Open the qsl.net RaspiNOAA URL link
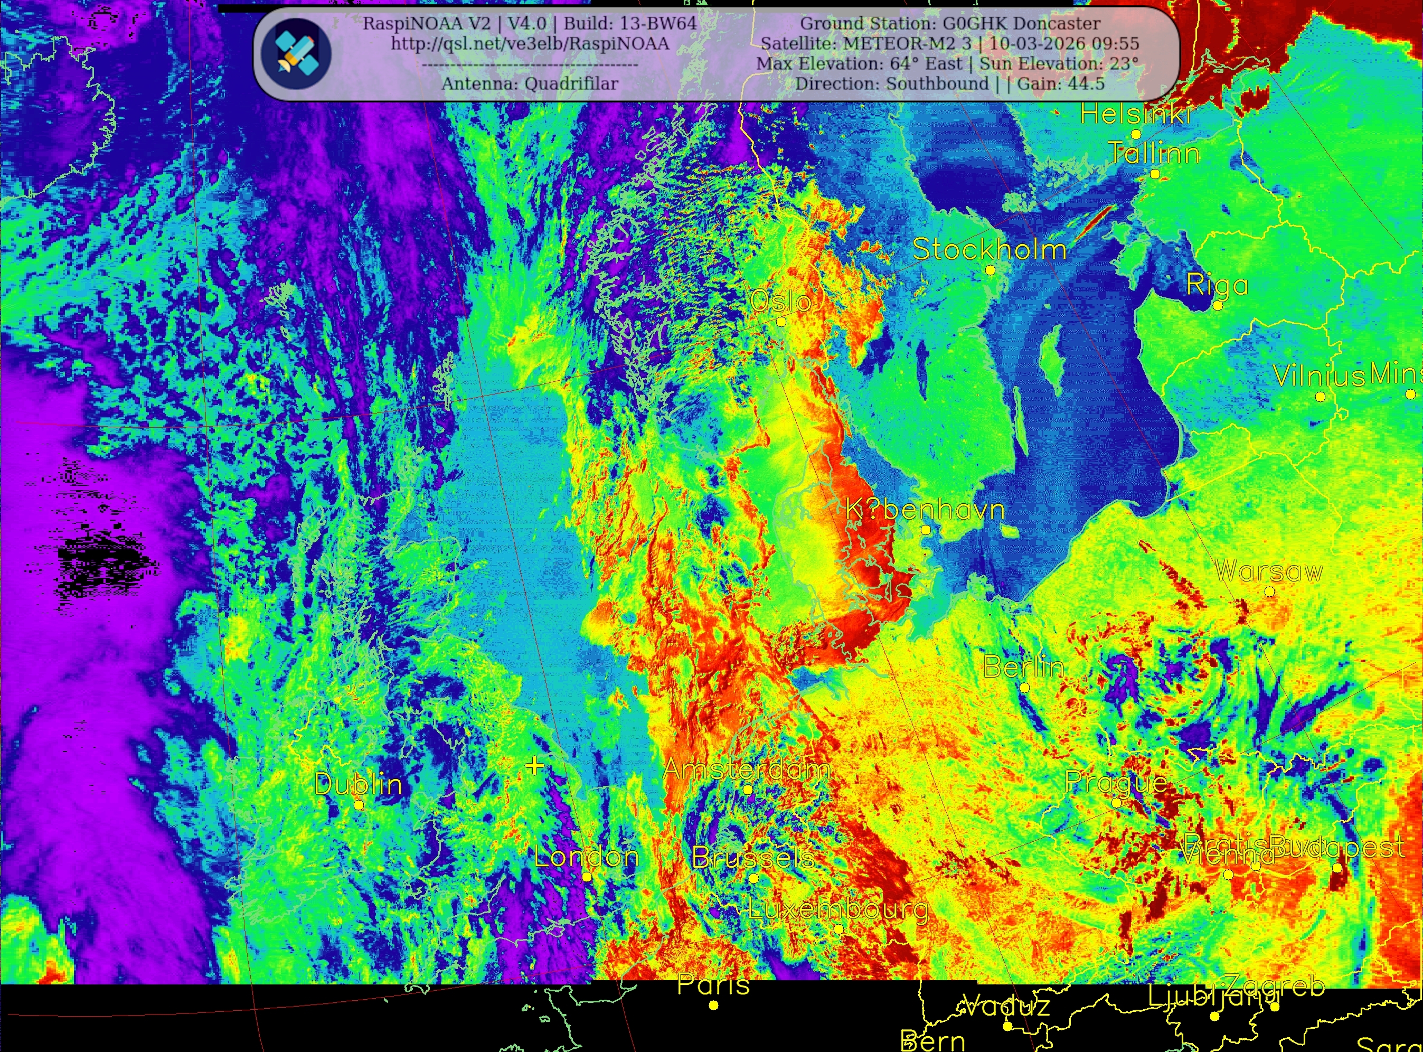1423x1052 pixels. pos(530,43)
